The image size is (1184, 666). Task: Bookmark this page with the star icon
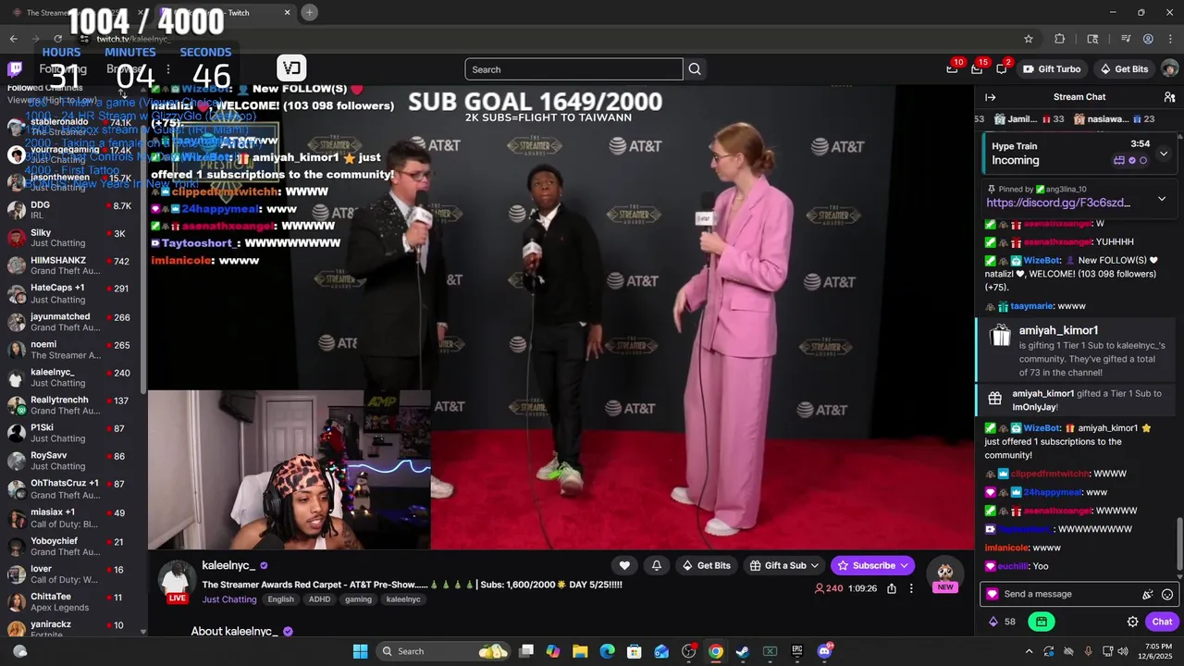[x=1028, y=39]
